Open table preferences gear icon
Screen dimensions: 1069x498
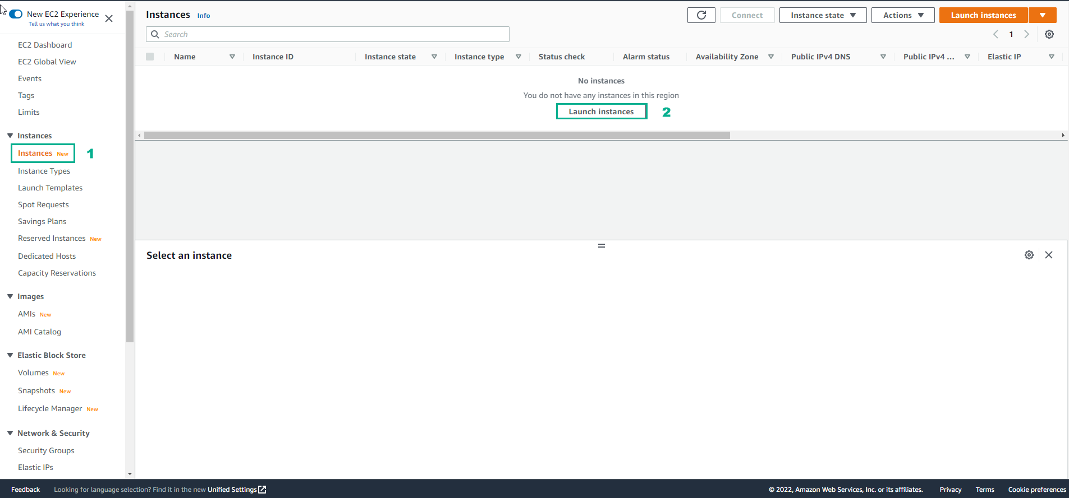pos(1049,34)
